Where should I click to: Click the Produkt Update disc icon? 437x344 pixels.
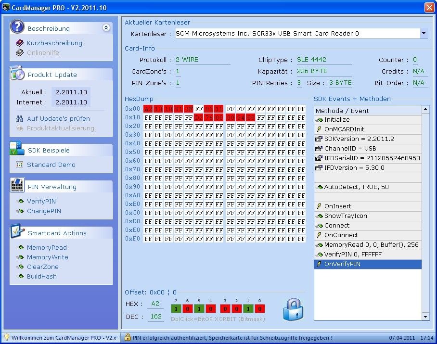pyautogui.click(x=17, y=74)
